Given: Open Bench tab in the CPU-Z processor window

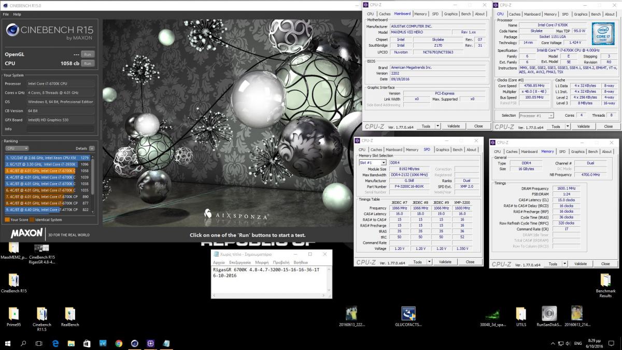Looking at the screenshot, I should (x=596, y=14).
